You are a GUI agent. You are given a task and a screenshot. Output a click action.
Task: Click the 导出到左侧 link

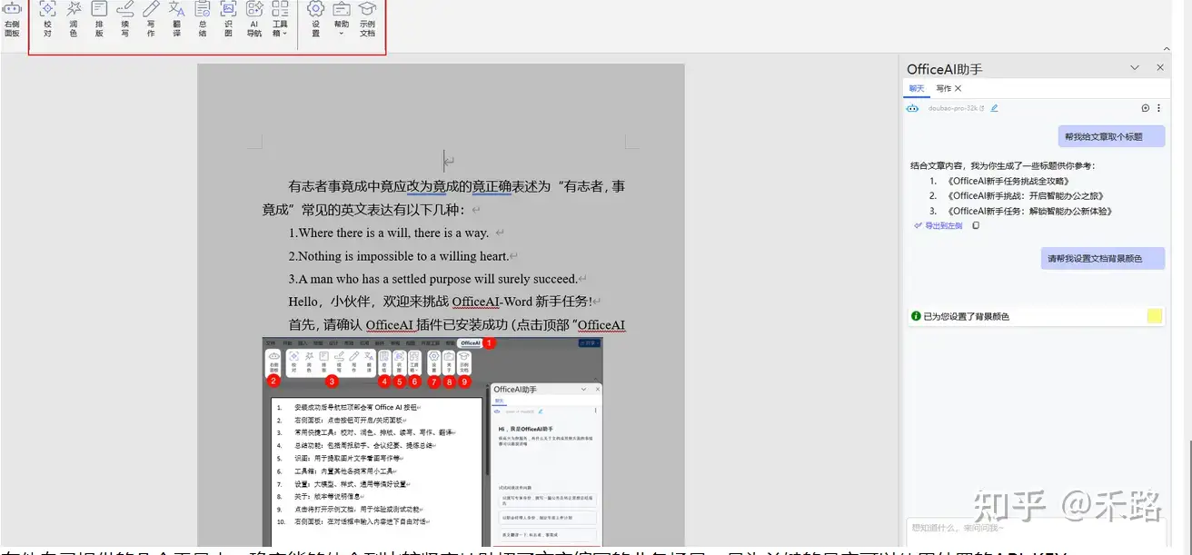(x=938, y=225)
